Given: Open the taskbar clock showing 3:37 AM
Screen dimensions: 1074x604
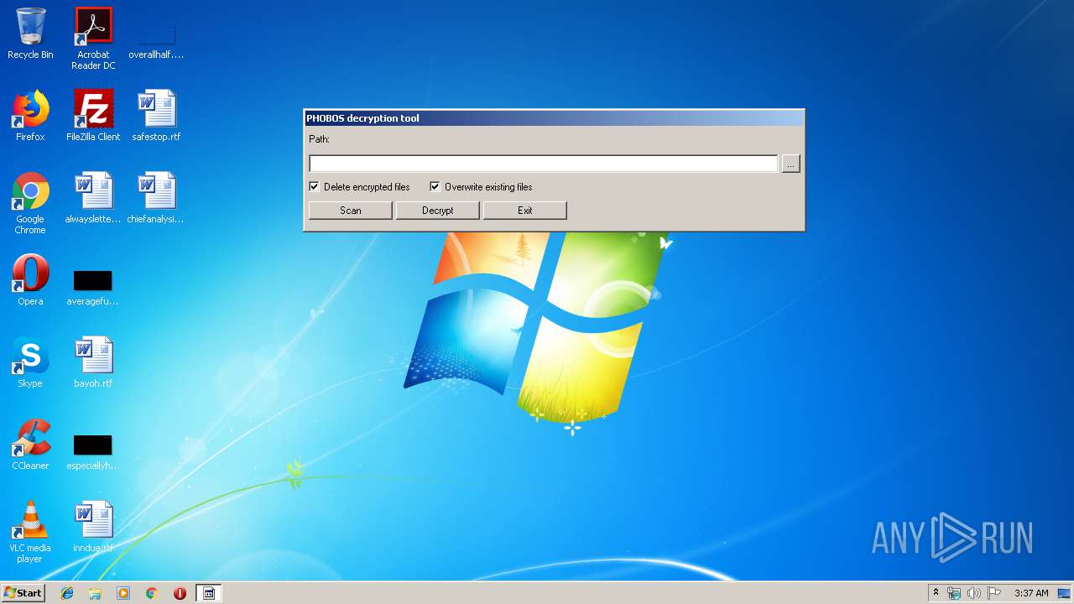Looking at the screenshot, I should coord(1031,593).
